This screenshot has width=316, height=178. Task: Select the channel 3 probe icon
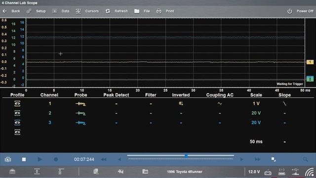(80, 123)
